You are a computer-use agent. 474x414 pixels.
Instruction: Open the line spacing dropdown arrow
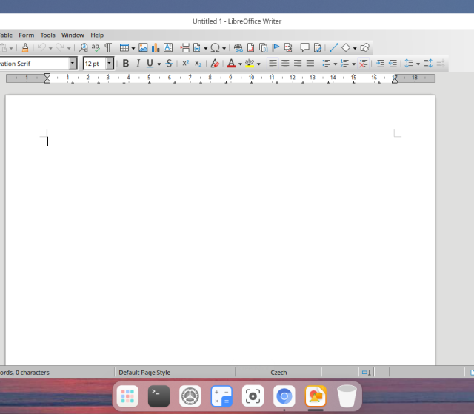click(418, 64)
